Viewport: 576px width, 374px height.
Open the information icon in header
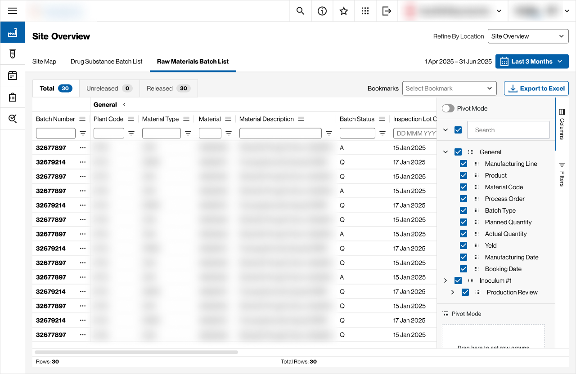[322, 11]
